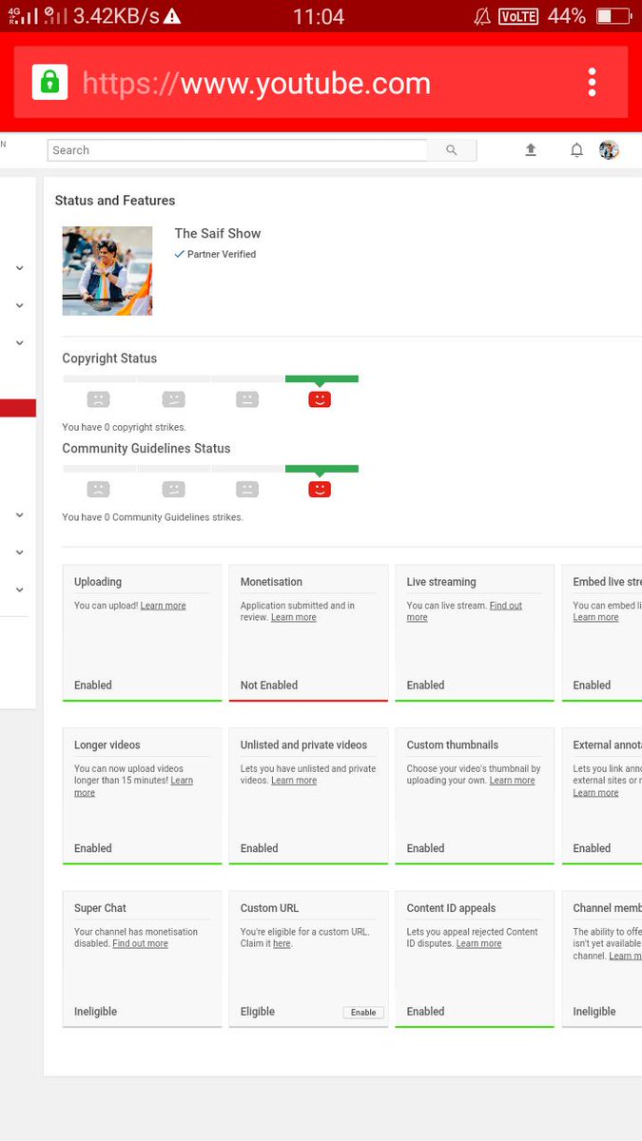Expand the topmost sidebar chevron

point(20,268)
